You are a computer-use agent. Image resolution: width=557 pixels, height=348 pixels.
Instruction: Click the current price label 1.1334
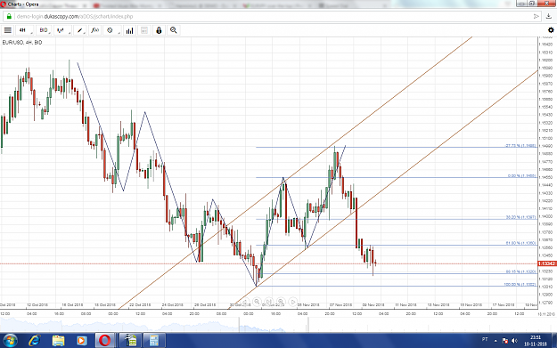pos(547,263)
